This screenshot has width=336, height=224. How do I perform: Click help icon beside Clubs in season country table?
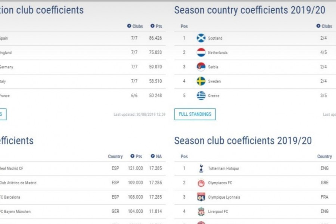pos(318,26)
